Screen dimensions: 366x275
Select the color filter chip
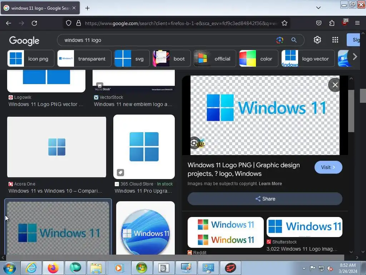[x=259, y=58]
